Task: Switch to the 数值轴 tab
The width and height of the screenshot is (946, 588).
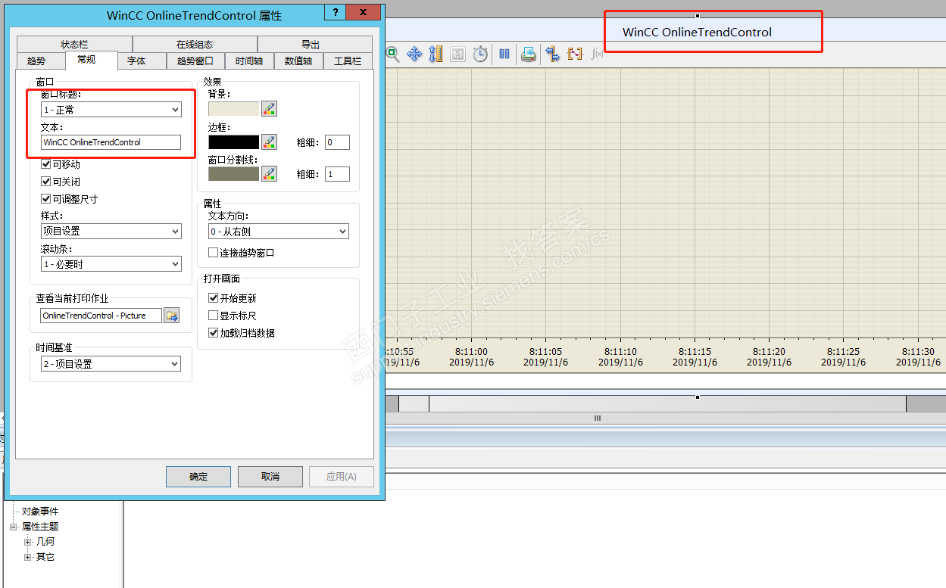Action: coord(298,61)
